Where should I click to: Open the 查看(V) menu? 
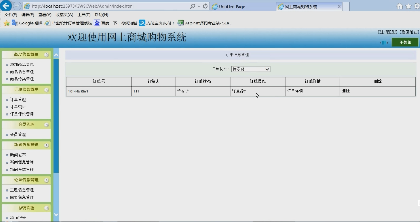click(45, 15)
